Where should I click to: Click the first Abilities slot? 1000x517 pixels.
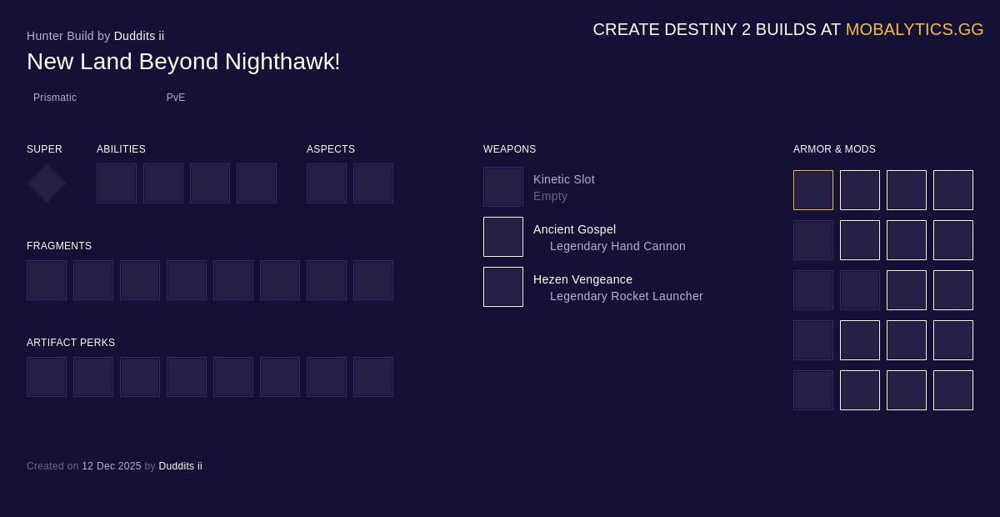[117, 183]
